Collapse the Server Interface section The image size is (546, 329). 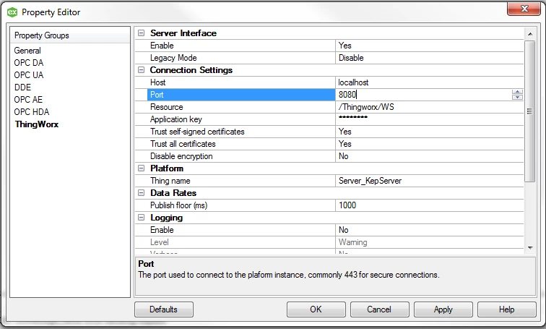tap(141, 33)
